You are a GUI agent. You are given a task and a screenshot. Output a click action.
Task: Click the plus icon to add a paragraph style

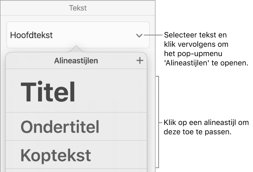140,61
